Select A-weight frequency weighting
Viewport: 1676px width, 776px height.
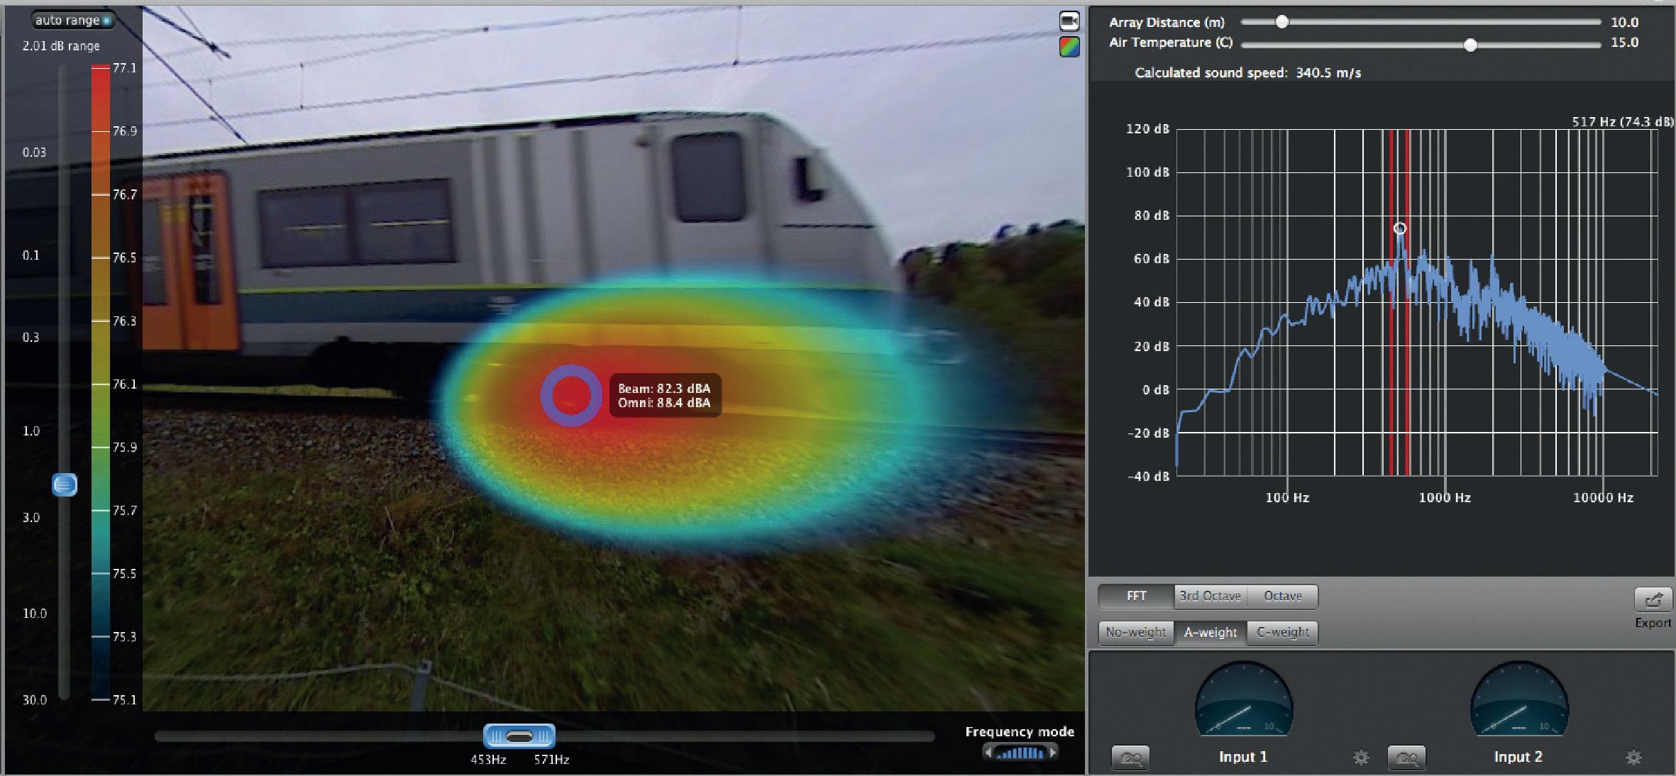coord(1210,632)
